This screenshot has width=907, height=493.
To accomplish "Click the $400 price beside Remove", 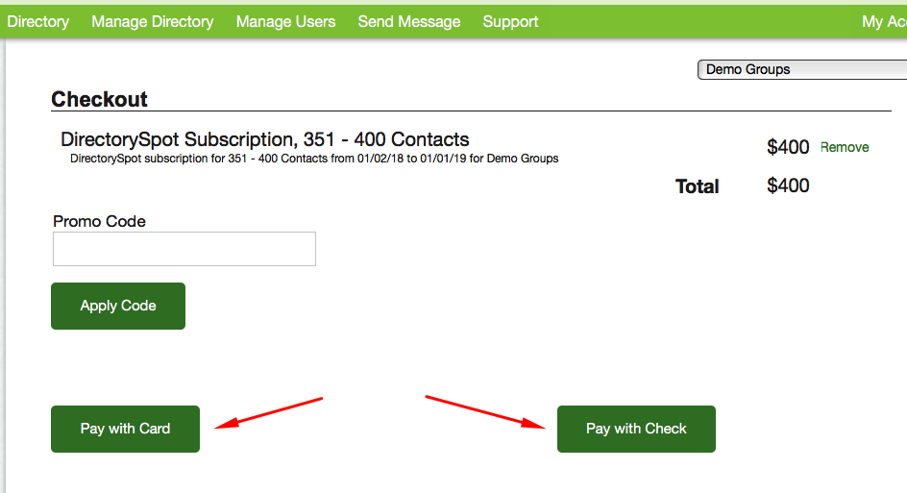I will pos(788,147).
